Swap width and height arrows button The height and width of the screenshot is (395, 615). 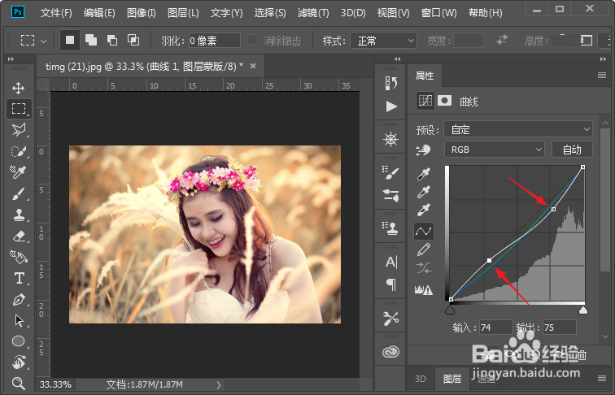(x=502, y=40)
